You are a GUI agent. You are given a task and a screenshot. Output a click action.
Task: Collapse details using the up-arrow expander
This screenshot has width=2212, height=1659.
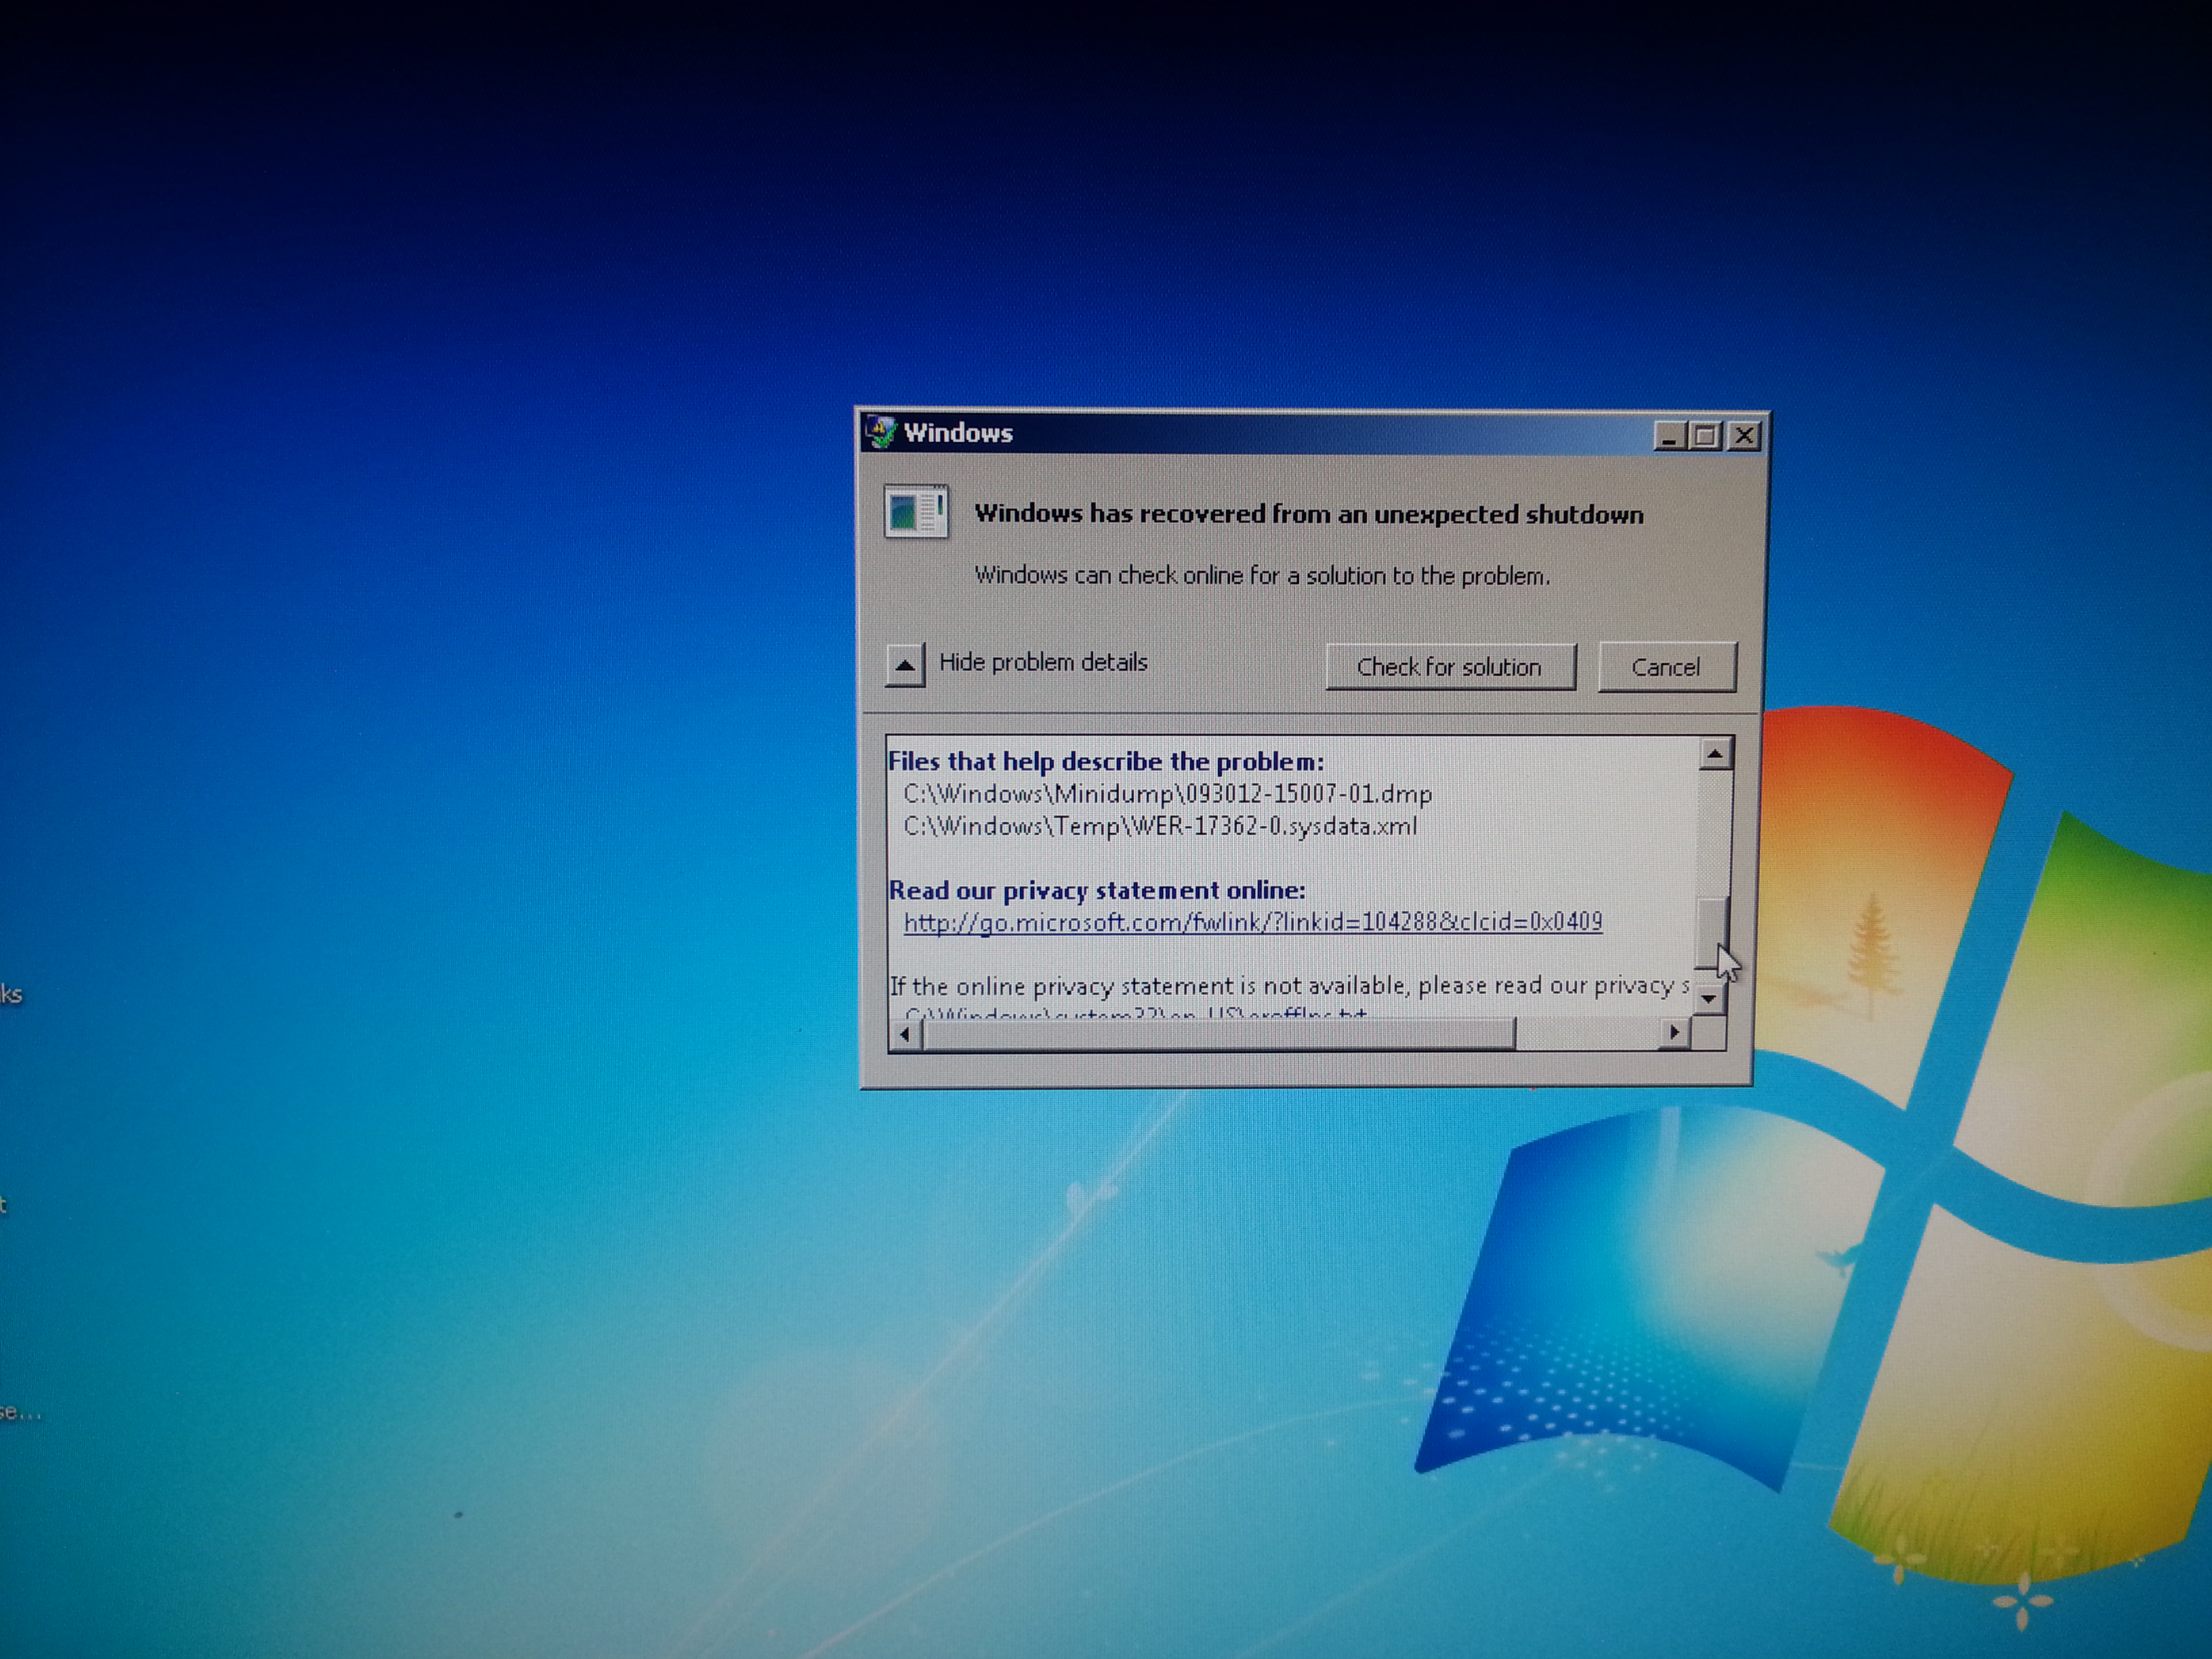coord(905,665)
